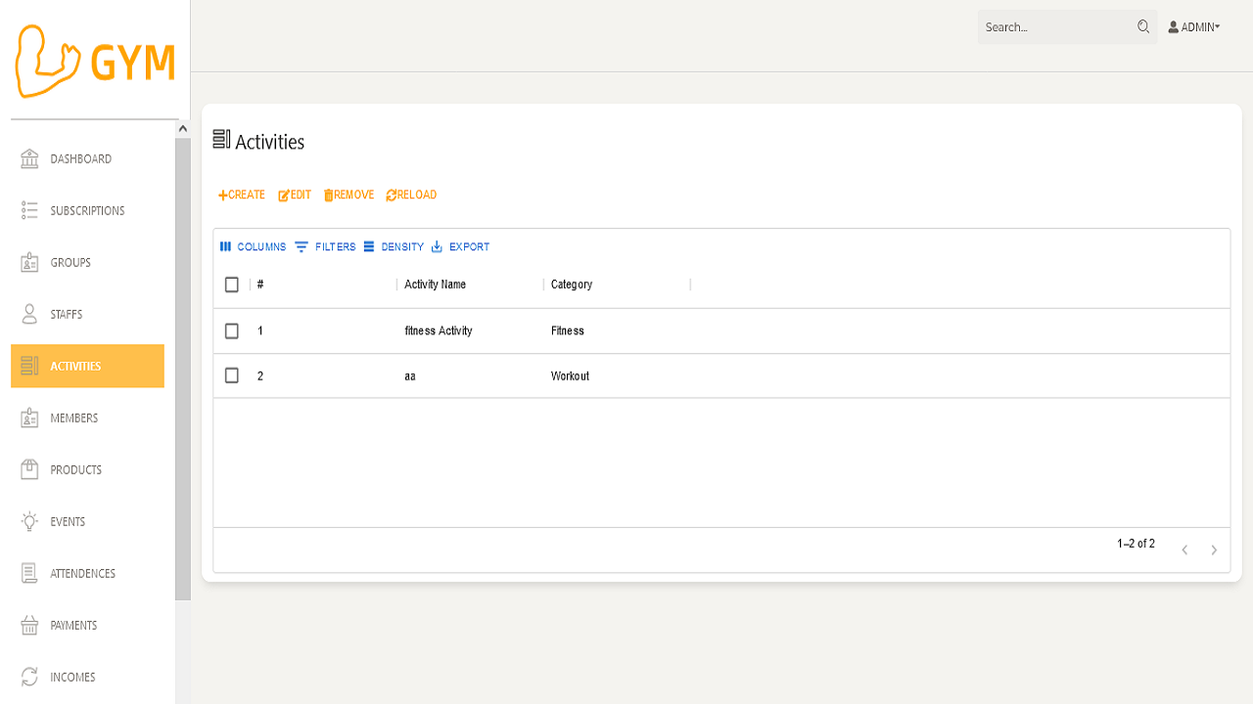The width and height of the screenshot is (1253, 704).
Task: View the Products section
Action: [x=75, y=469]
